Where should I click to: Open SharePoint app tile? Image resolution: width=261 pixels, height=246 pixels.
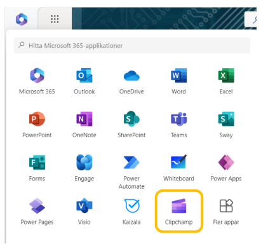[x=131, y=125]
